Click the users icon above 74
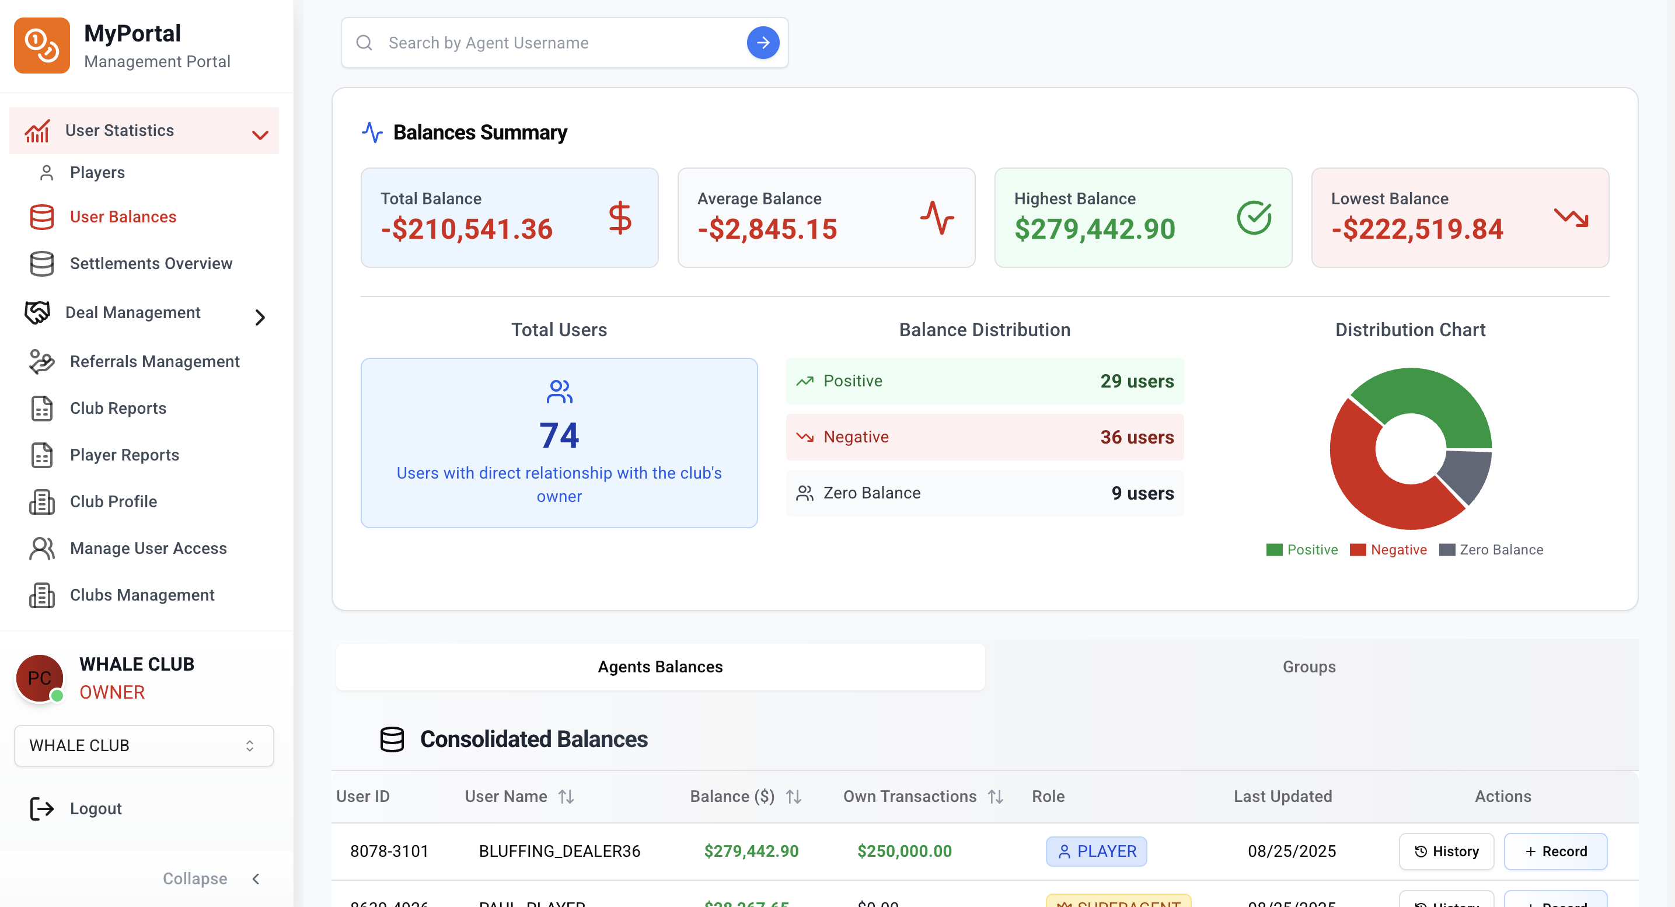Image resolution: width=1675 pixels, height=907 pixels. (559, 392)
